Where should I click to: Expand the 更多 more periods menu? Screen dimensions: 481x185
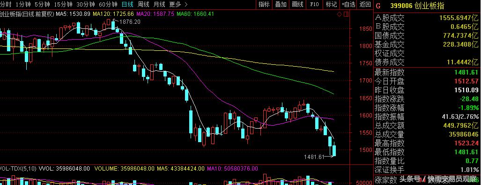click(x=178, y=4)
